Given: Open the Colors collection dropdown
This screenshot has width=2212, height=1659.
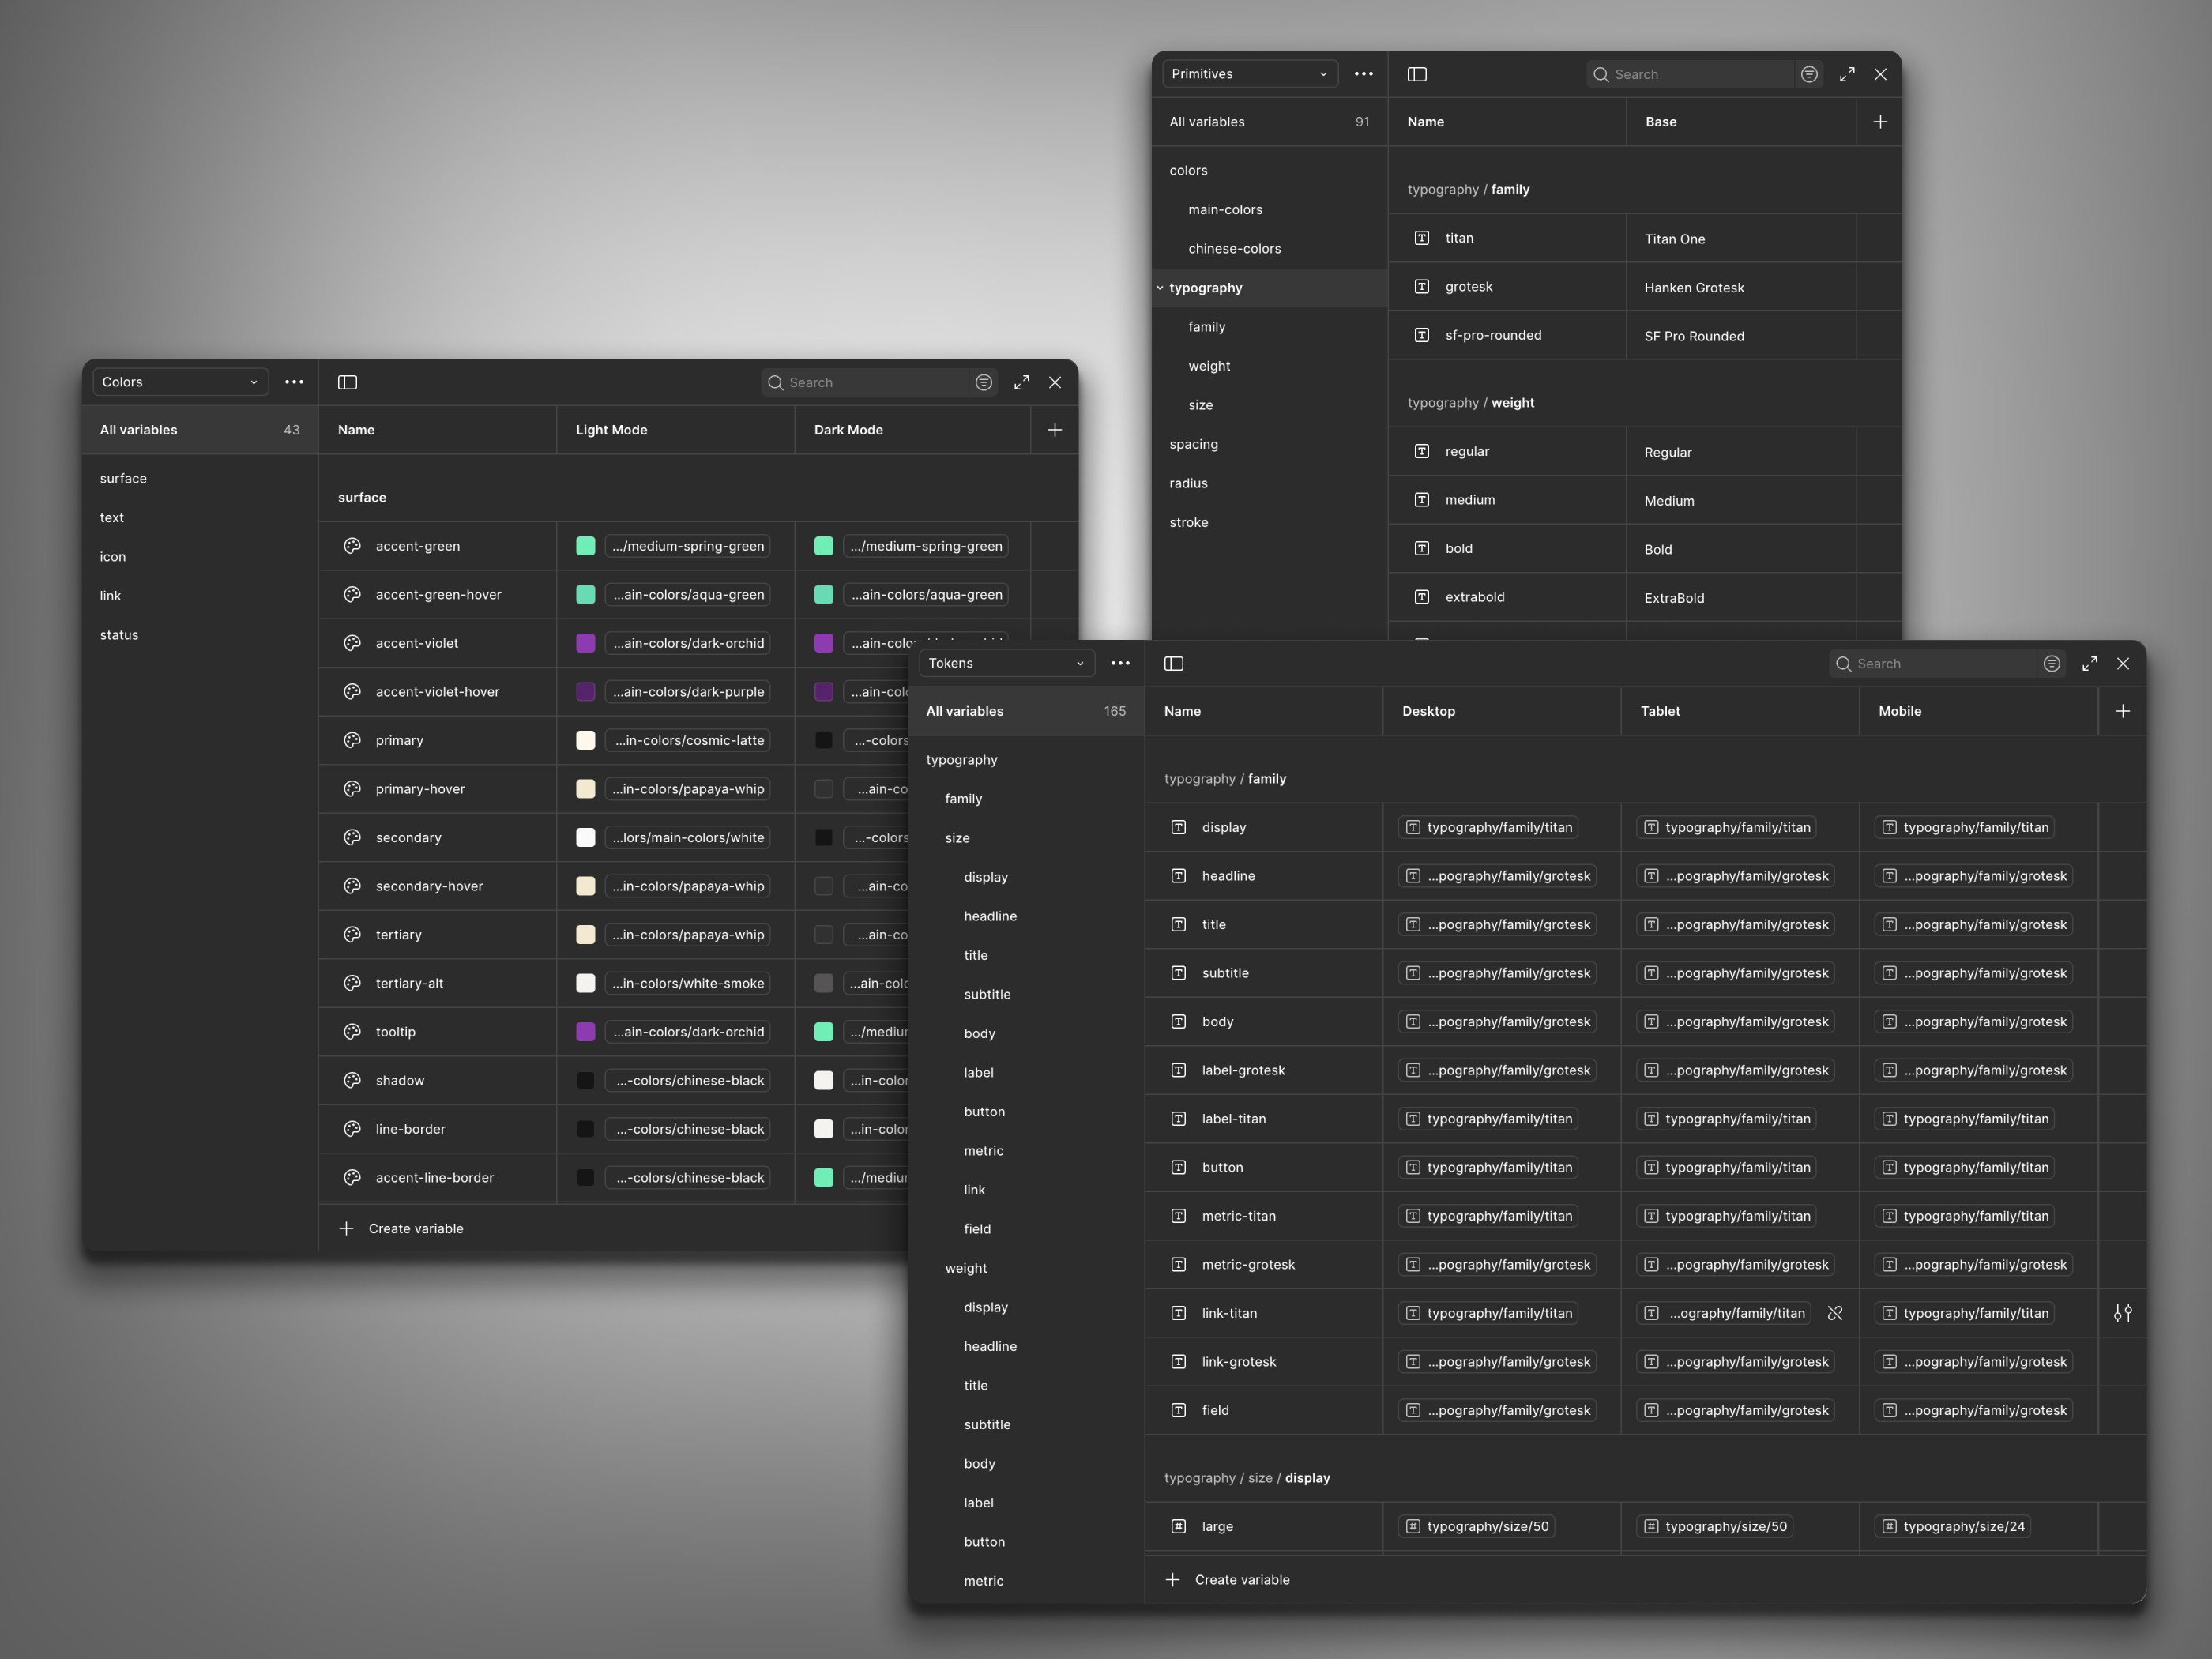Looking at the screenshot, I should click(180, 382).
